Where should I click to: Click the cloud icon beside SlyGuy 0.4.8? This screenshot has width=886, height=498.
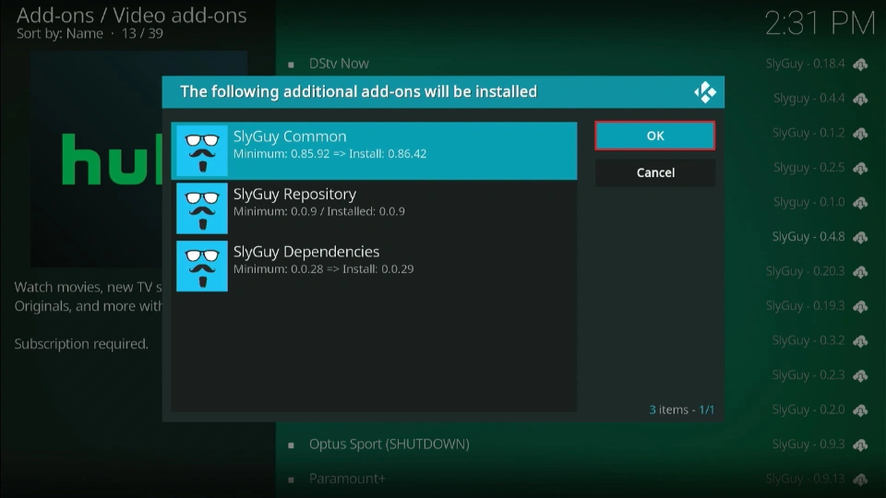[x=860, y=238]
